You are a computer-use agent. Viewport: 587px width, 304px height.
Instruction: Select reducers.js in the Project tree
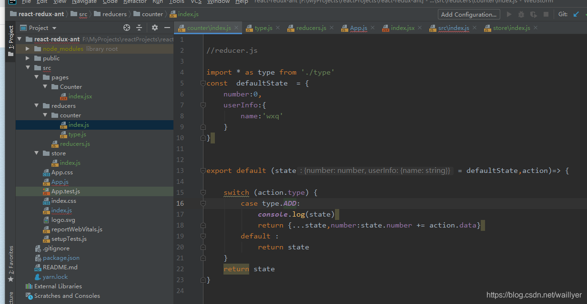click(71, 143)
